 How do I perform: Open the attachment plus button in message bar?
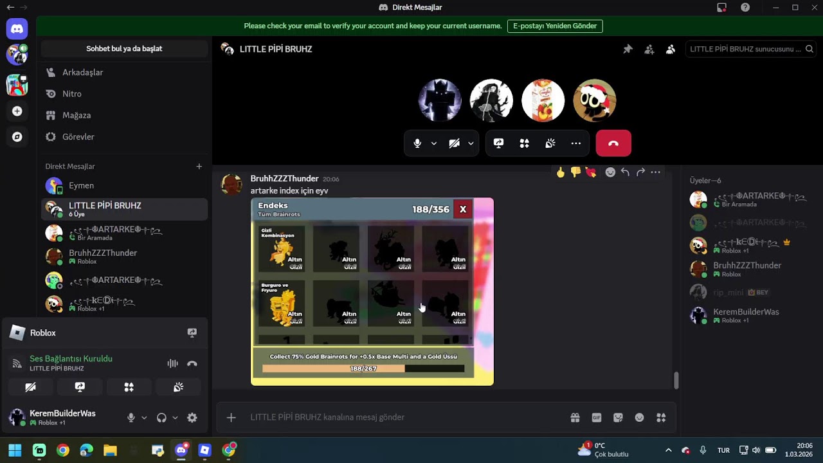click(231, 418)
